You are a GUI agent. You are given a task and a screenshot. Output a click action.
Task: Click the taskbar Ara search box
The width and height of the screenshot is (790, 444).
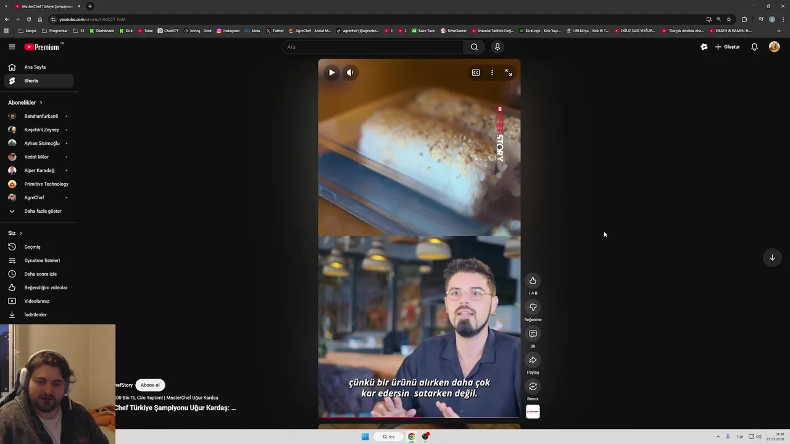[x=389, y=437]
